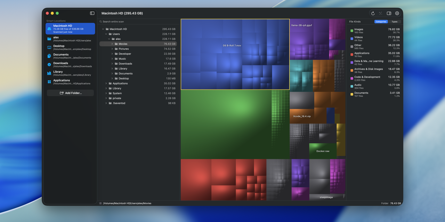Click the rescan refresh icon in toolbar
Screen dimensions: 445x222
(373, 13)
